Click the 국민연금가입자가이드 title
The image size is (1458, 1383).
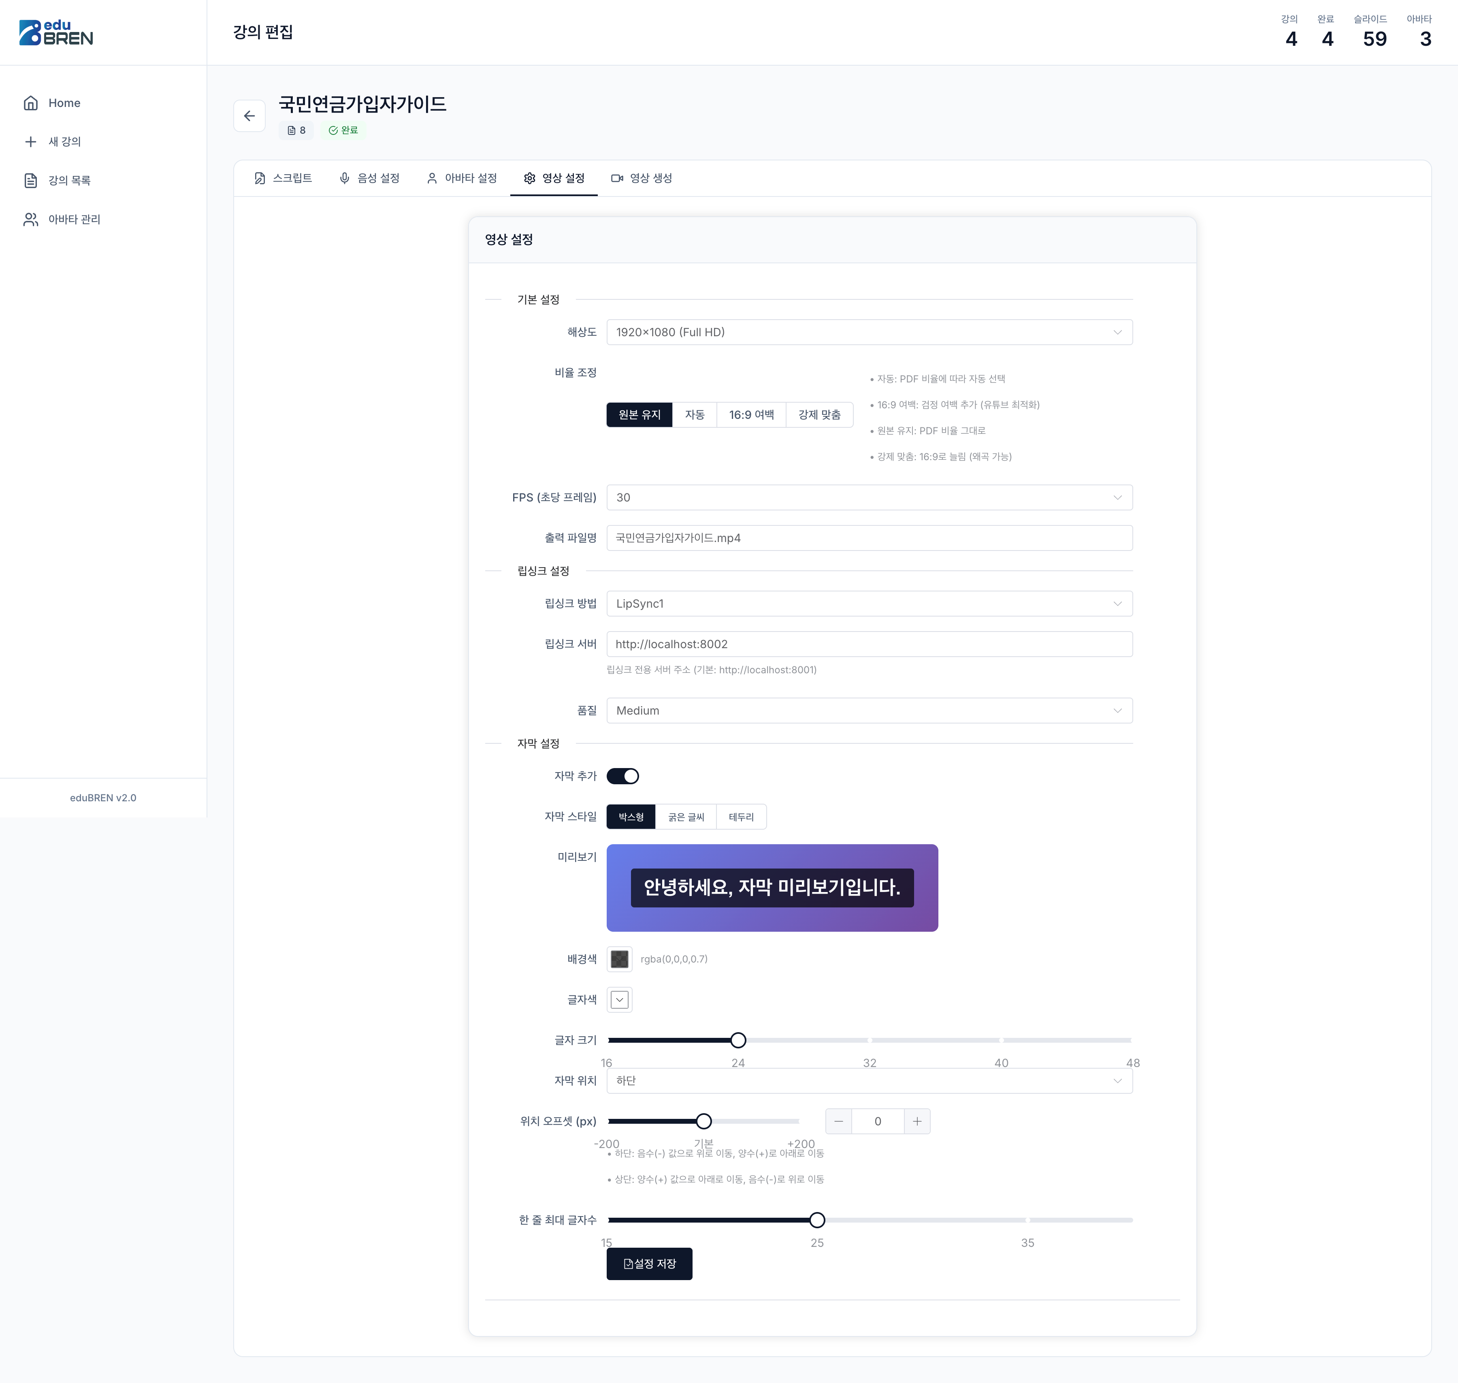[362, 104]
